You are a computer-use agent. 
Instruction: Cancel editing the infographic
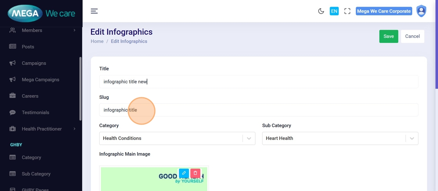412,36
